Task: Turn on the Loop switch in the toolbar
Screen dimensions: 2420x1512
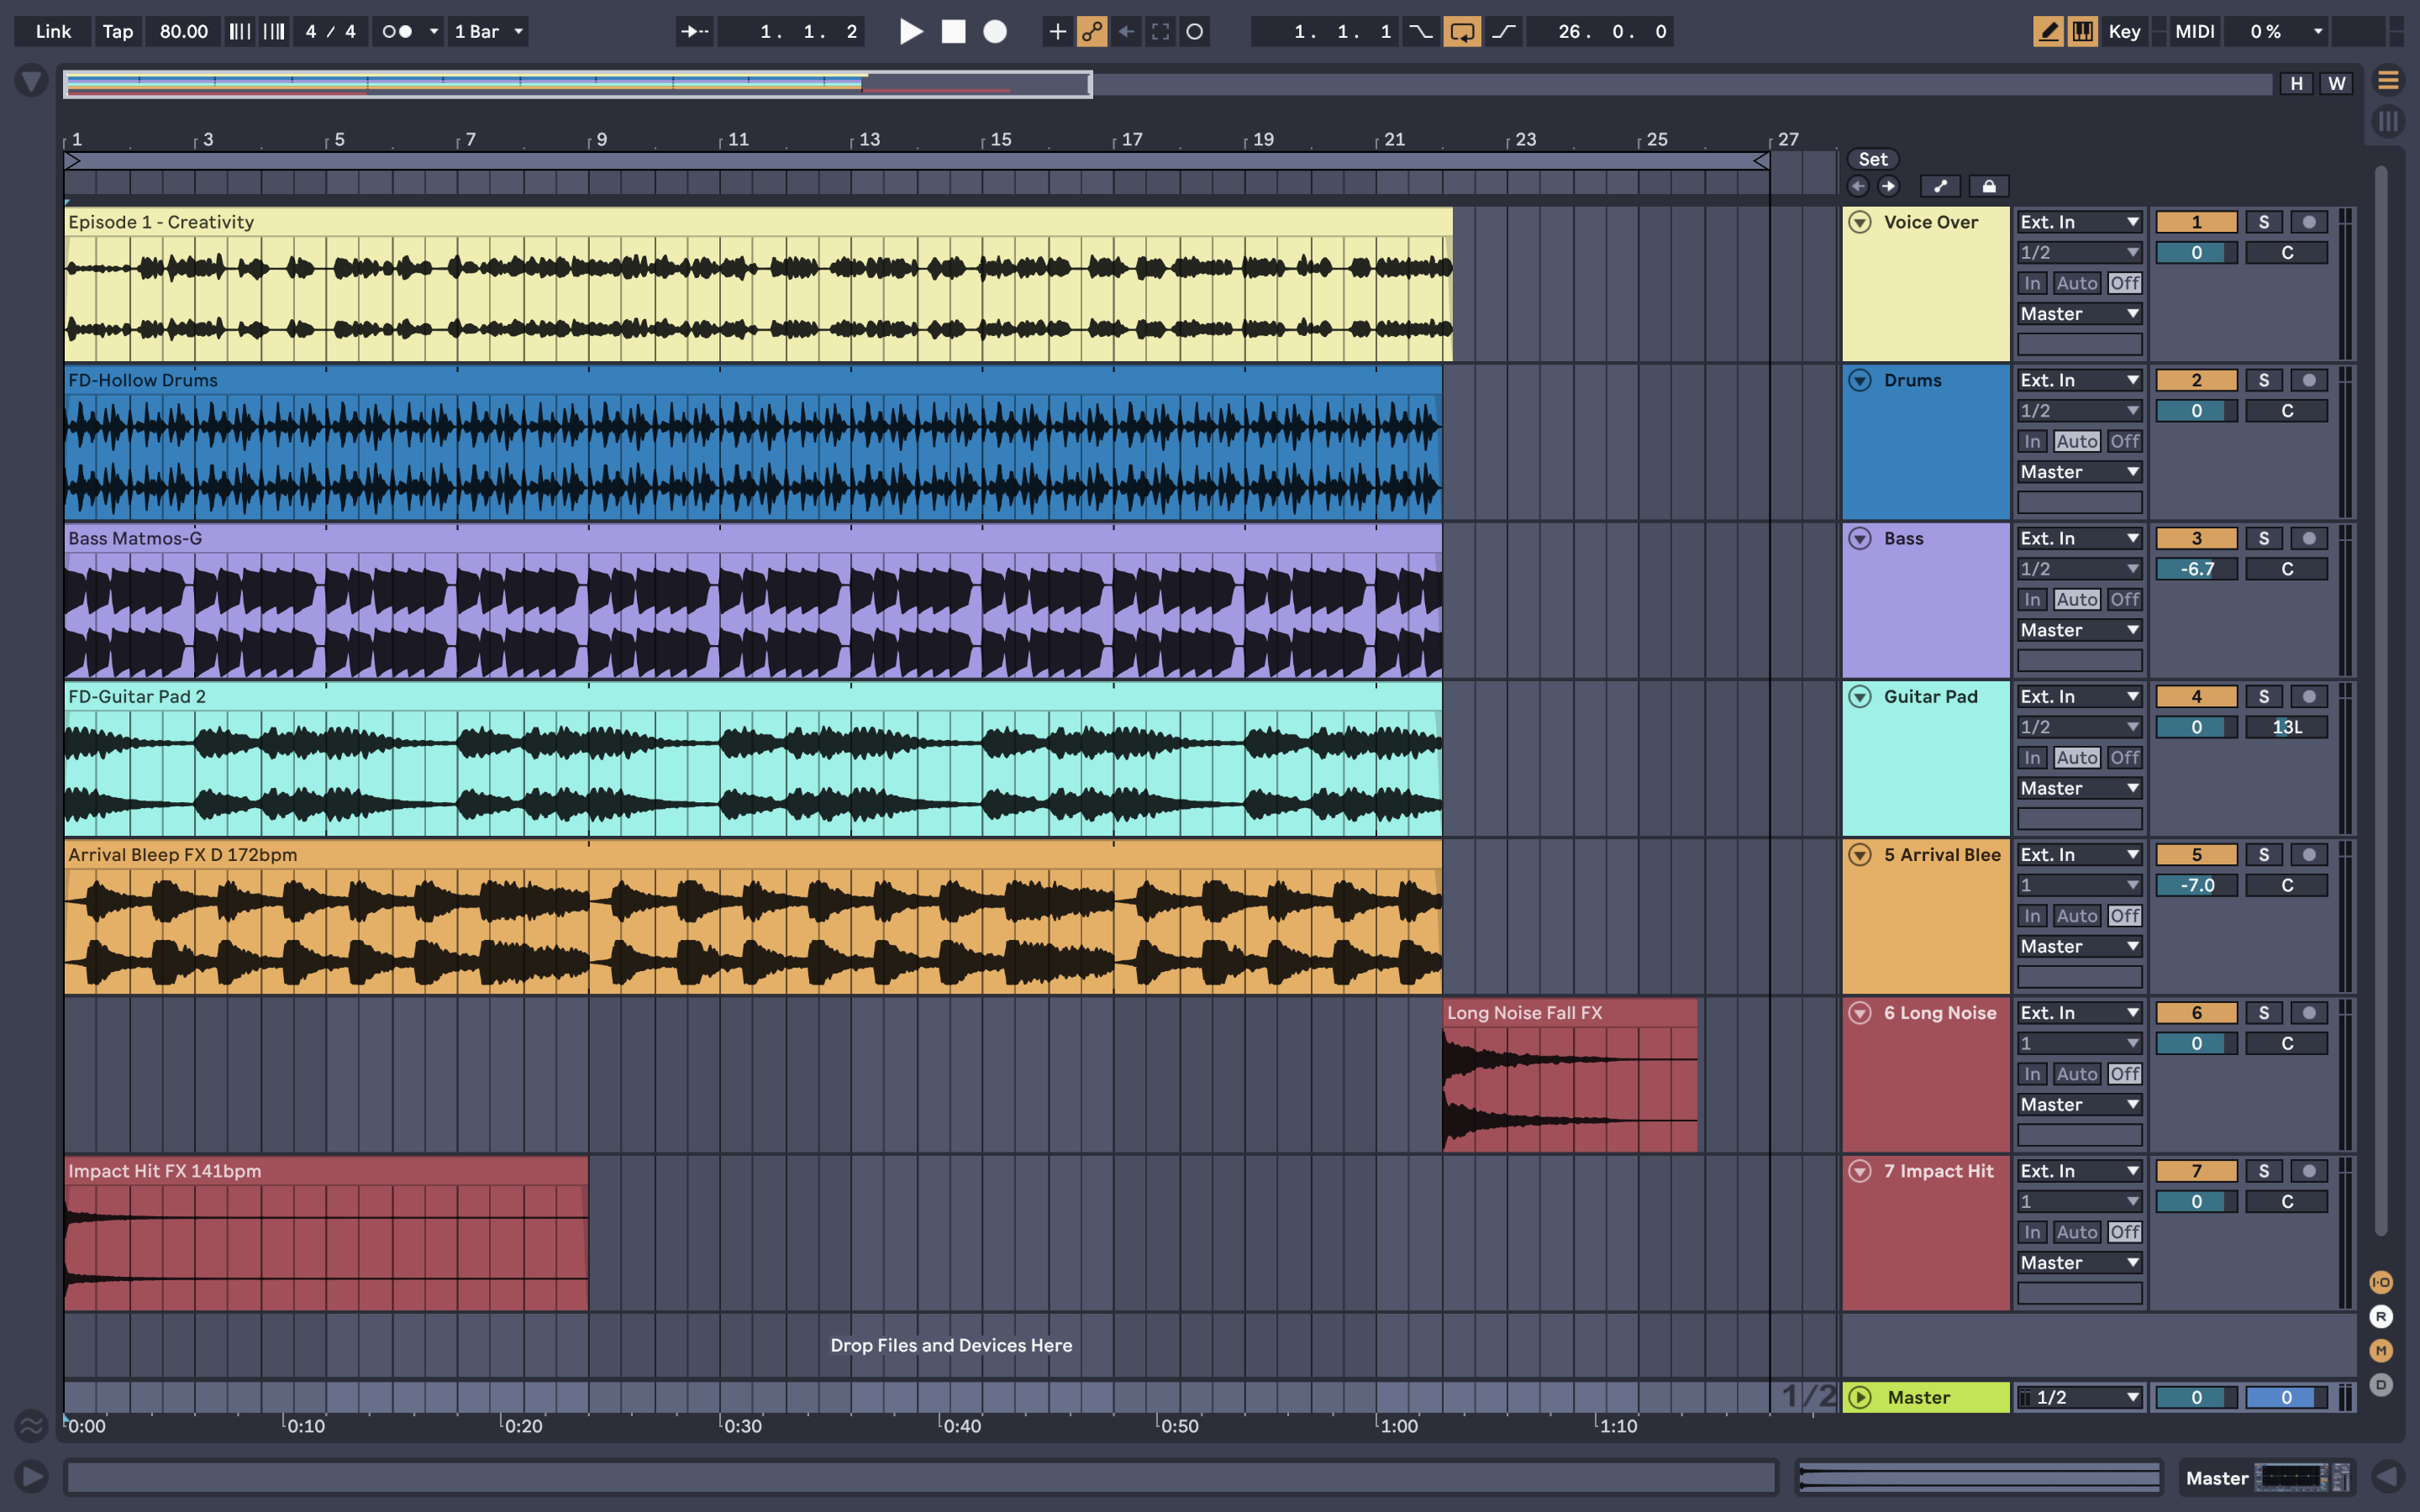Action: pyautogui.click(x=1462, y=31)
